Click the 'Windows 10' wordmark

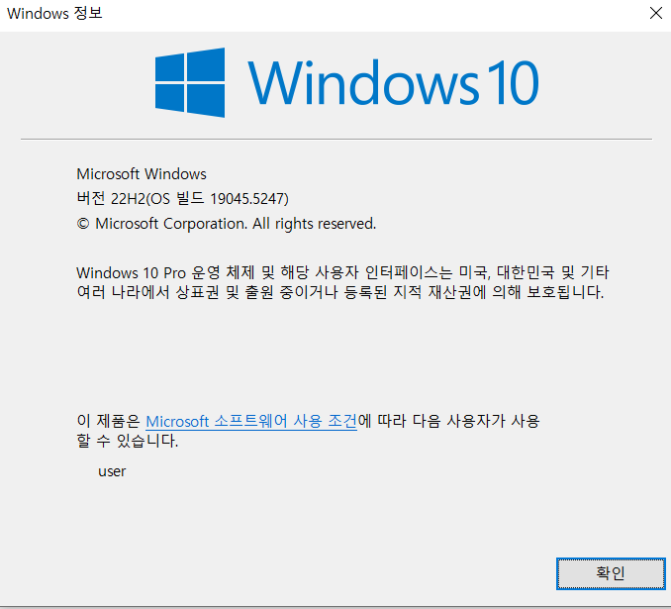click(x=393, y=82)
